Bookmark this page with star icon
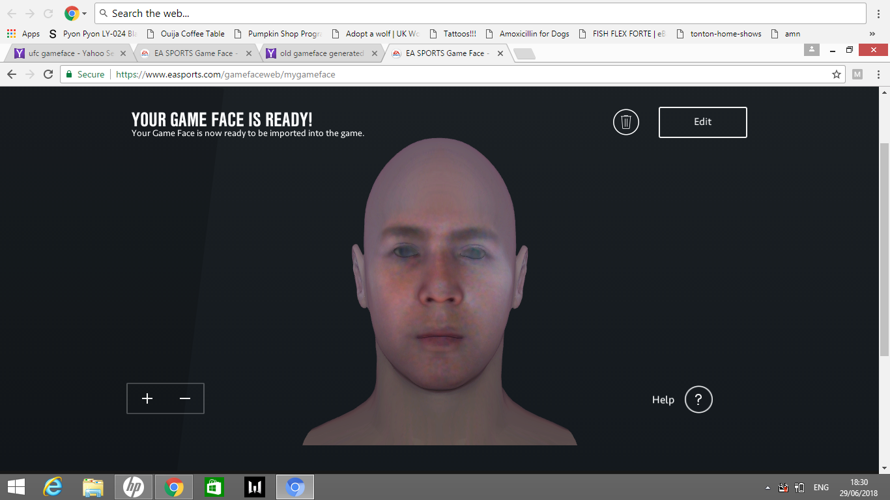 click(836, 75)
